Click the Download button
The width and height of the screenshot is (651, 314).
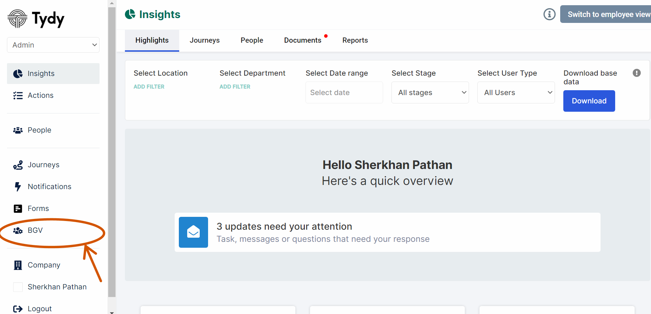(x=589, y=101)
